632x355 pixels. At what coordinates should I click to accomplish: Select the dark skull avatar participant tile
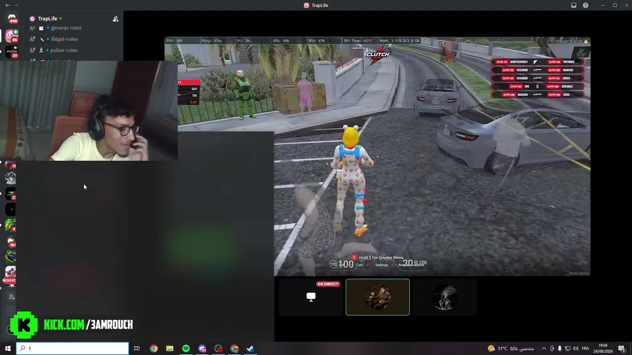pyautogui.click(x=444, y=297)
